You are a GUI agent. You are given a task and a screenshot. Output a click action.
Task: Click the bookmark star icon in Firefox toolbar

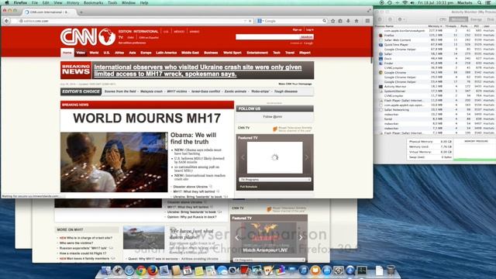pyautogui.click(x=332, y=21)
